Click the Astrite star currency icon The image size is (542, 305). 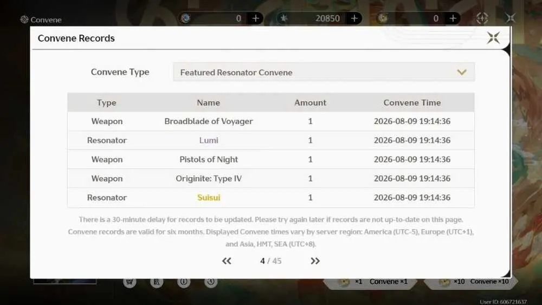(284, 18)
